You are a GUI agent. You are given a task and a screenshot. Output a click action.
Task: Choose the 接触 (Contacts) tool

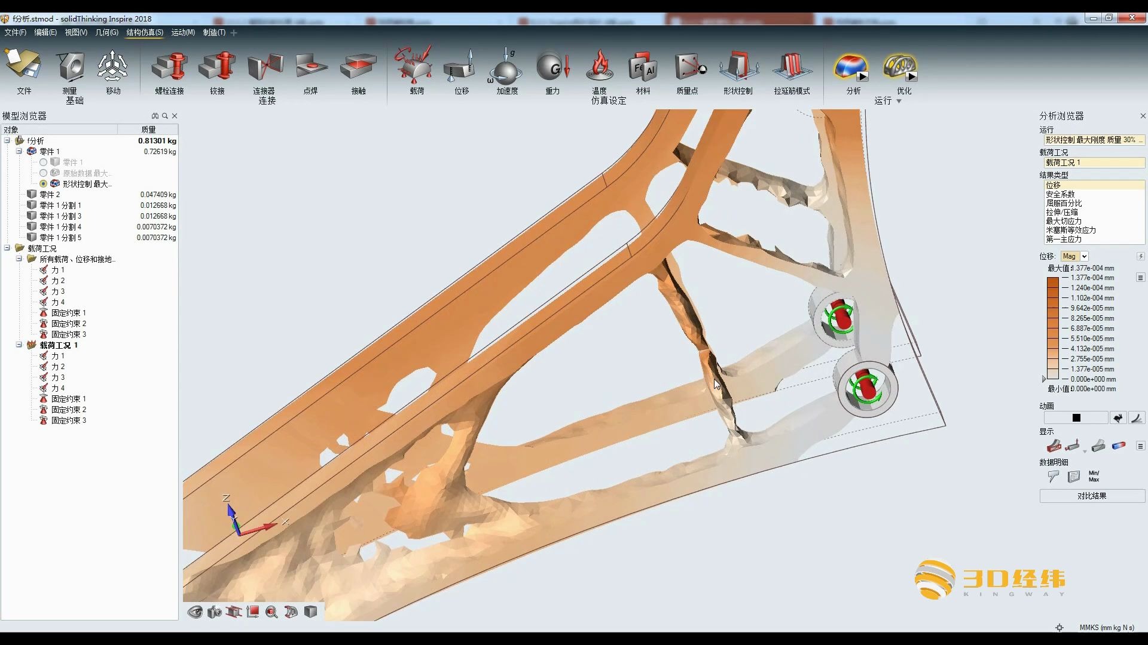[x=358, y=66]
